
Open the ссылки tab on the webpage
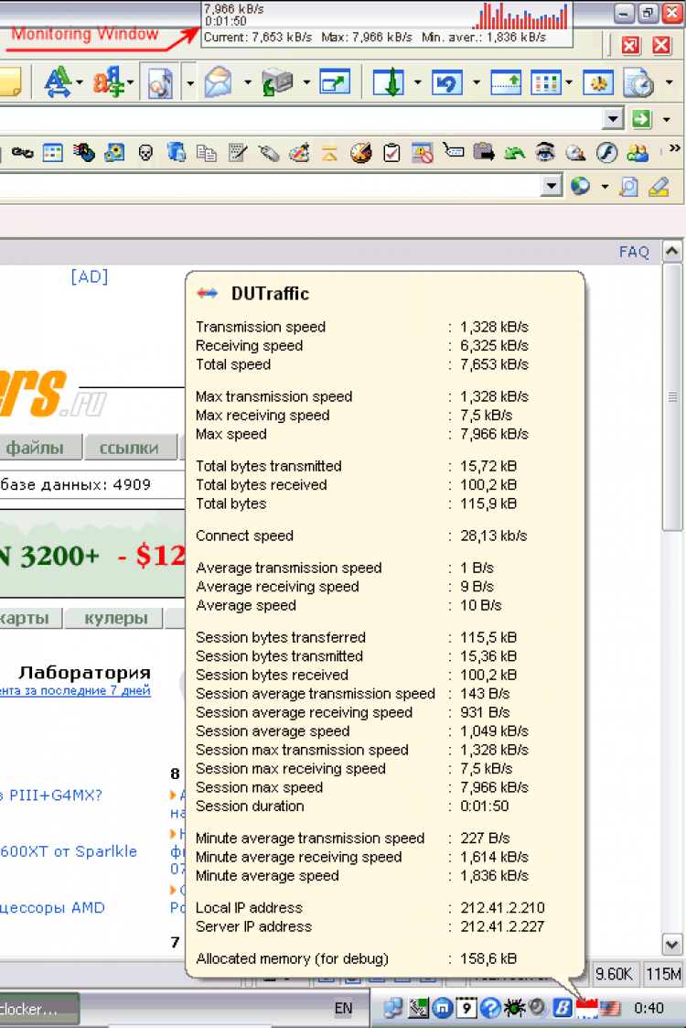pos(131,448)
